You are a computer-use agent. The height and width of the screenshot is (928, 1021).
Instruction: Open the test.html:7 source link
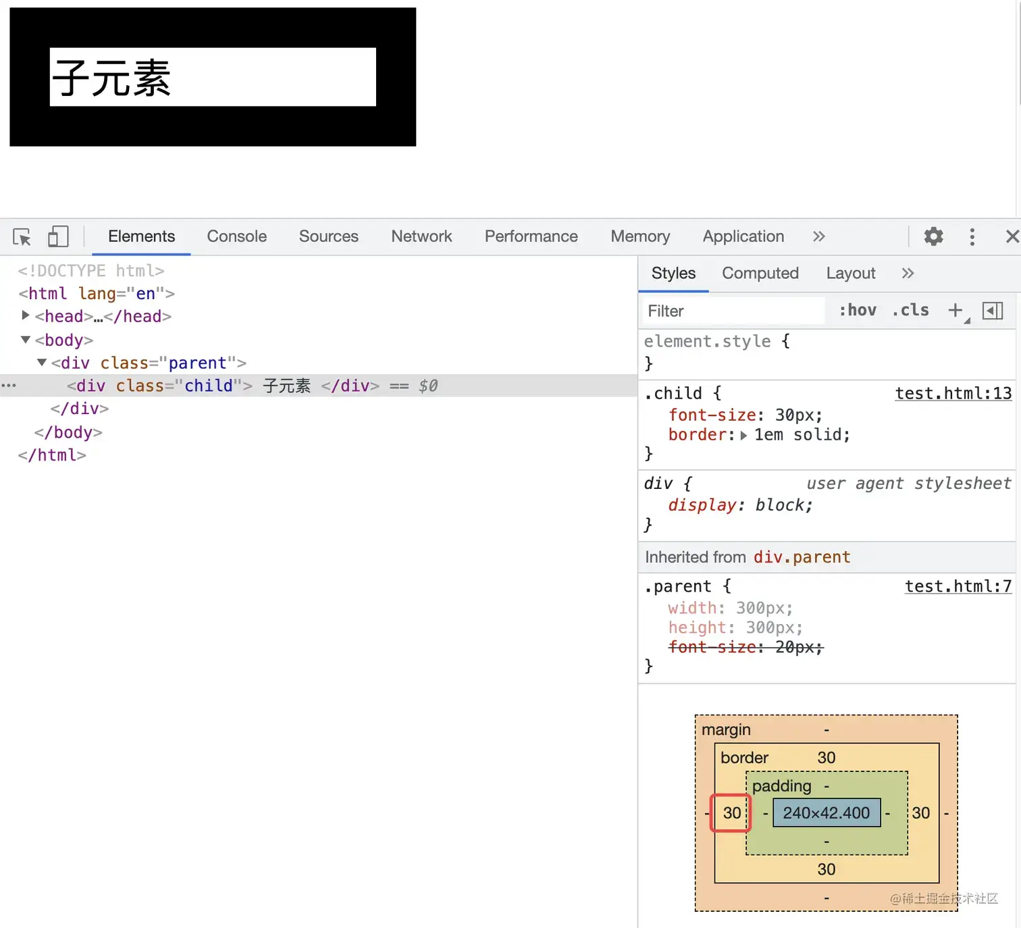pyautogui.click(x=958, y=586)
